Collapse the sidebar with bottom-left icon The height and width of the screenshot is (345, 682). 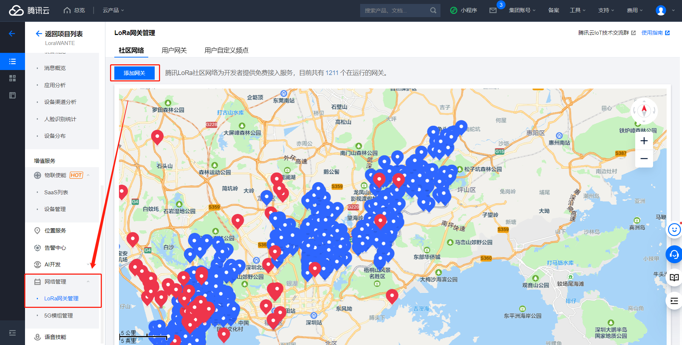click(13, 333)
